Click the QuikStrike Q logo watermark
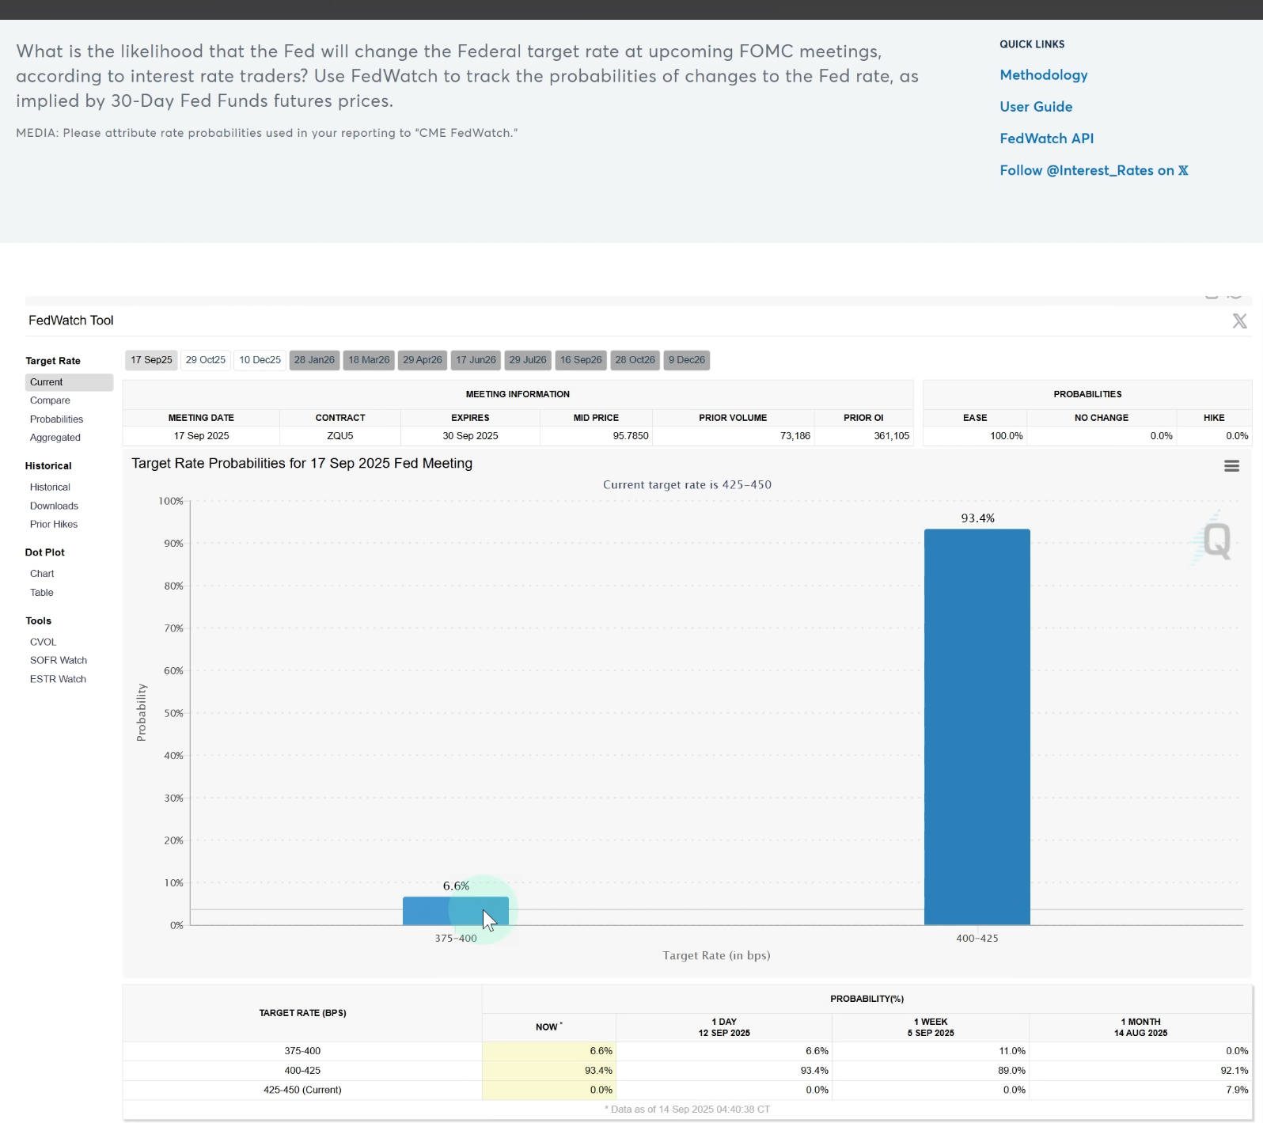 1216,541
